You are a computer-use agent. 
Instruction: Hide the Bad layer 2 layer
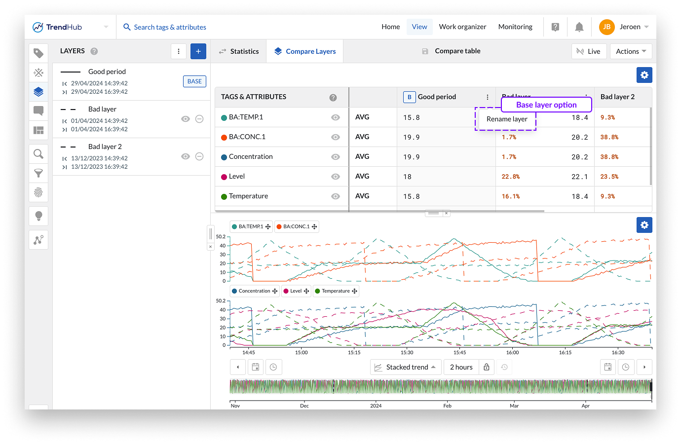click(x=186, y=156)
